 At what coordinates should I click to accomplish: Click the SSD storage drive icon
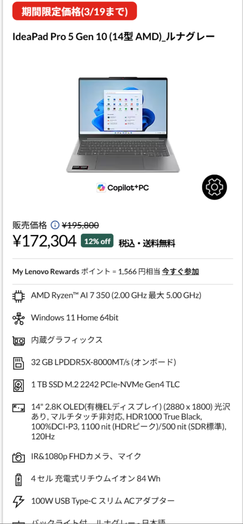coord(18,385)
